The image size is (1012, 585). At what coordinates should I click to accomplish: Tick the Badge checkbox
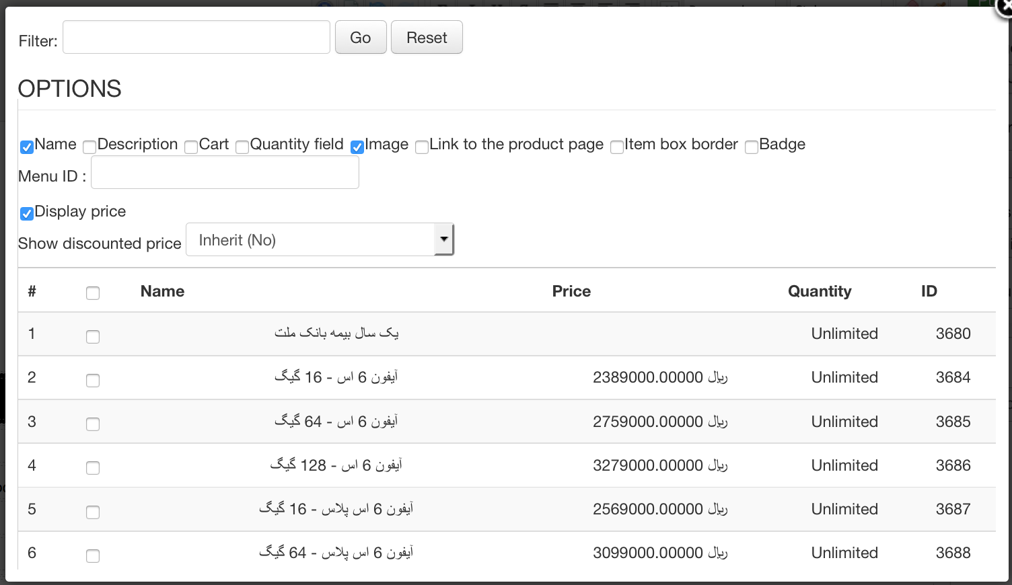click(752, 147)
